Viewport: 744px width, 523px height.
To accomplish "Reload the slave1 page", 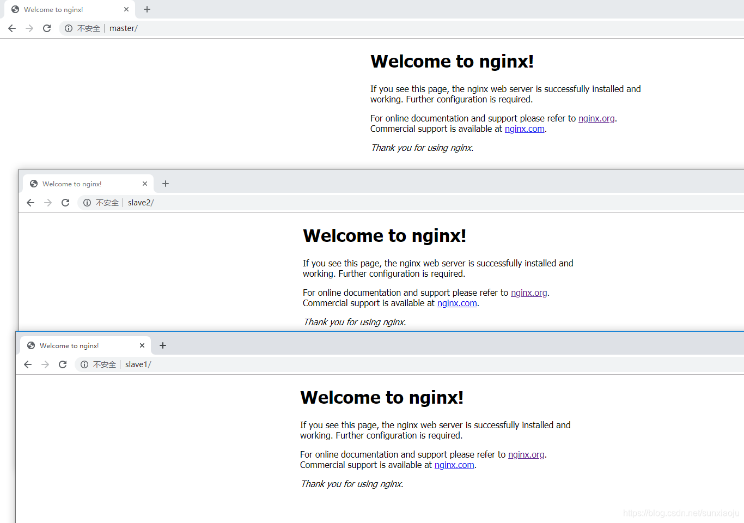I will tap(63, 364).
